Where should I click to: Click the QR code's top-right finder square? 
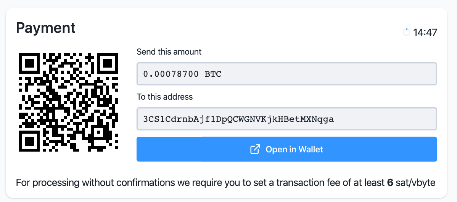(107, 63)
